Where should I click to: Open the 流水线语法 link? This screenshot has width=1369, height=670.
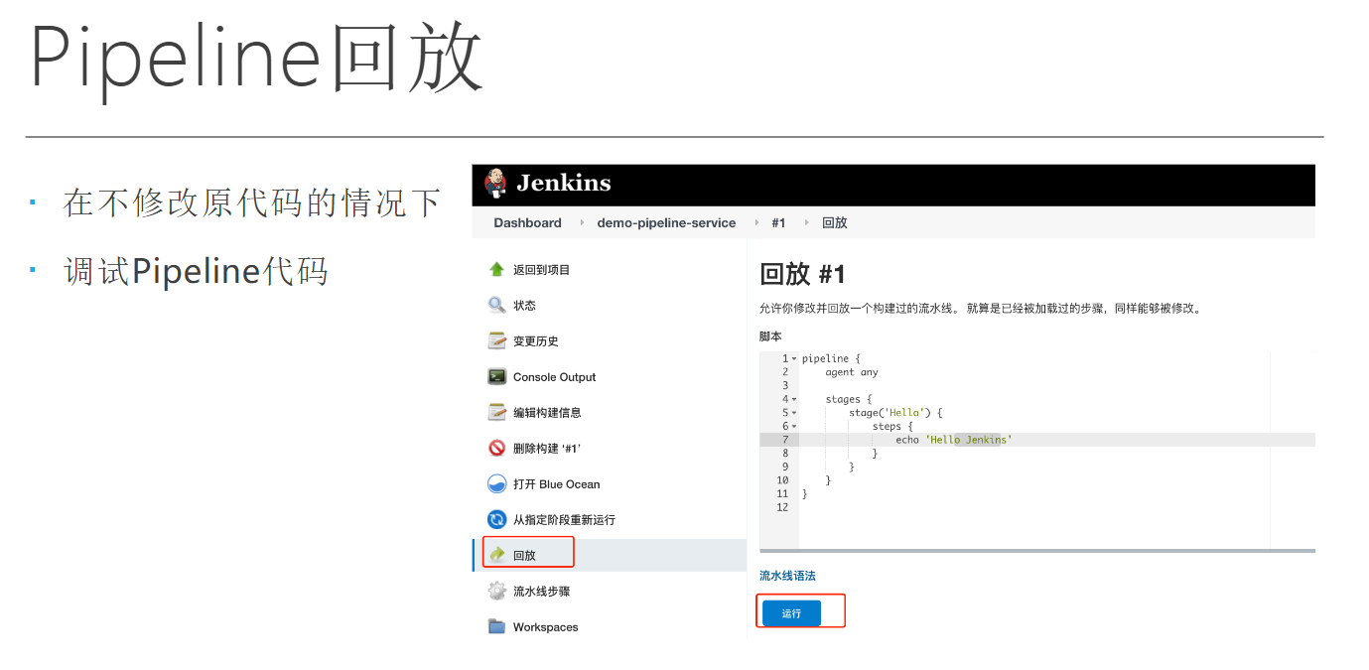787,575
